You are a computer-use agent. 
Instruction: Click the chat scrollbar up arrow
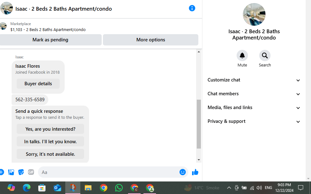click(199, 52)
